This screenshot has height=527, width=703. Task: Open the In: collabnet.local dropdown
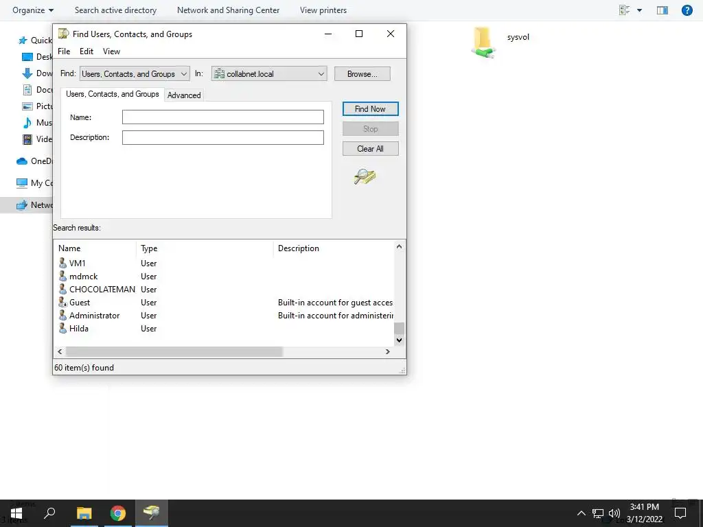(269, 74)
